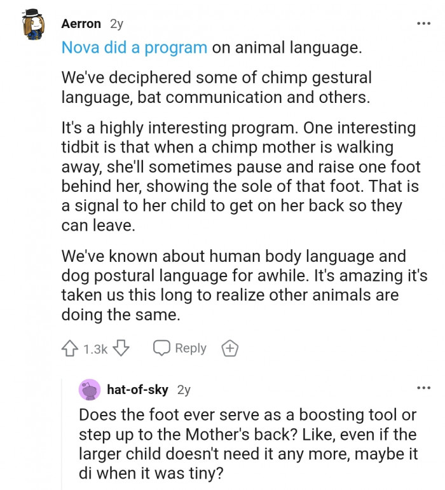The height and width of the screenshot is (490, 445).
Task: Open more options for hat-of-sky's reply
Action: [423, 388]
